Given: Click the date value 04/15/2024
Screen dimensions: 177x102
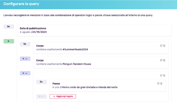Looking at the screenshot, I should (39, 32).
